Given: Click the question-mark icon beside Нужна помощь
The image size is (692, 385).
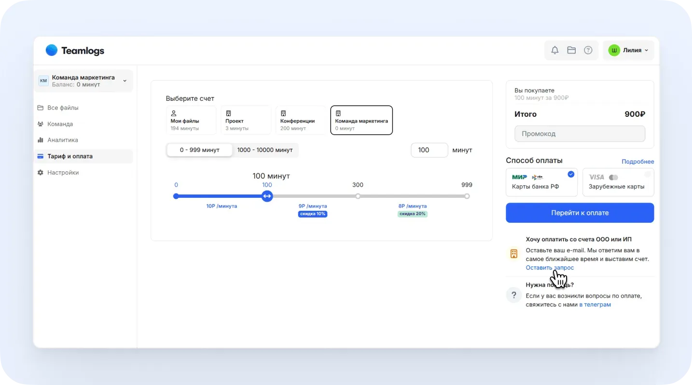Looking at the screenshot, I should click(514, 295).
